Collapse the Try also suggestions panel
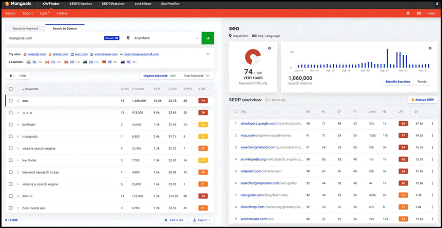 [208, 54]
